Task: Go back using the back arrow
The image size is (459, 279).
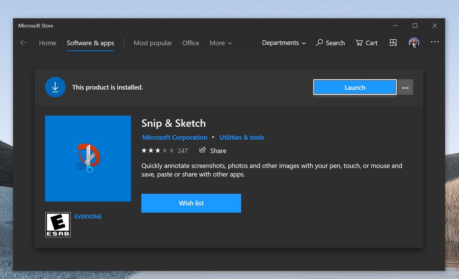Action: (x=24, y=43)
